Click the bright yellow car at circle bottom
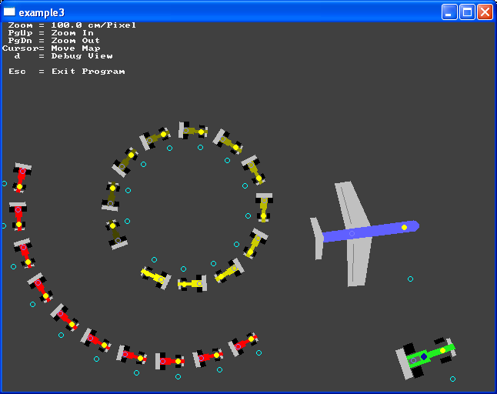Image resolution: width=497 pixels, height=394 pixels. [192, 284]
